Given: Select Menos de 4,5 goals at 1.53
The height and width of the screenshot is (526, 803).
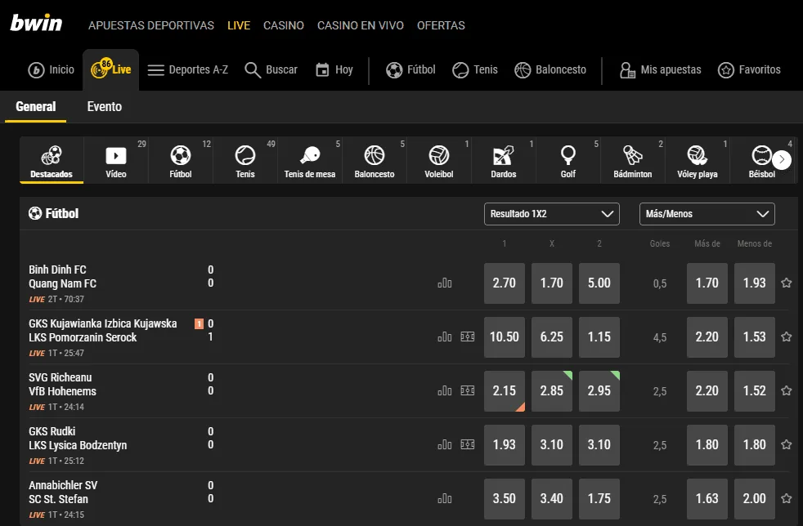Looking at the screenshot, I should 755,337.
